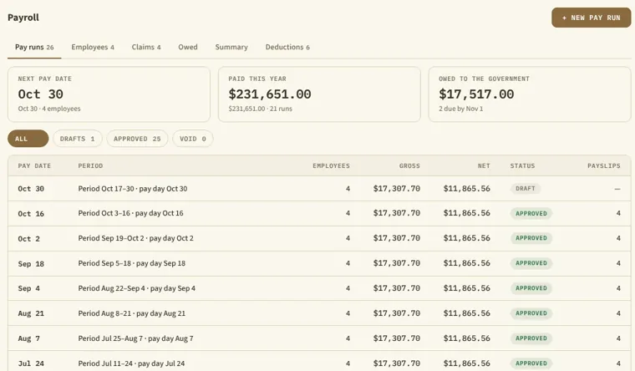
Task: Open the Oct 30 pay run row
Action: (319, 188)
